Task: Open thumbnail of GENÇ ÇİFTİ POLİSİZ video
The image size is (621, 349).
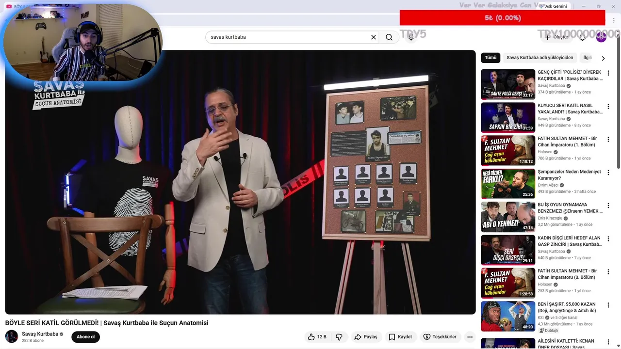Action: point(508,84)
